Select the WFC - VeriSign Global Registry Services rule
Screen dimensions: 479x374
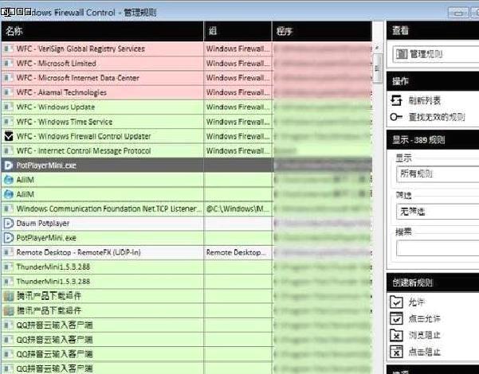[x=186, y=49]
